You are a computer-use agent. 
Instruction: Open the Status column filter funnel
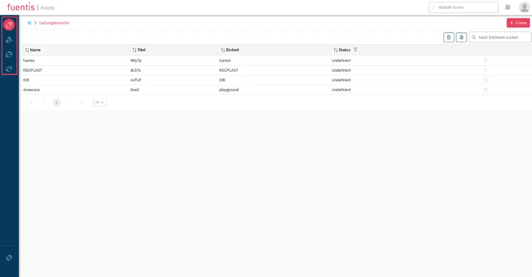(355, 49)
